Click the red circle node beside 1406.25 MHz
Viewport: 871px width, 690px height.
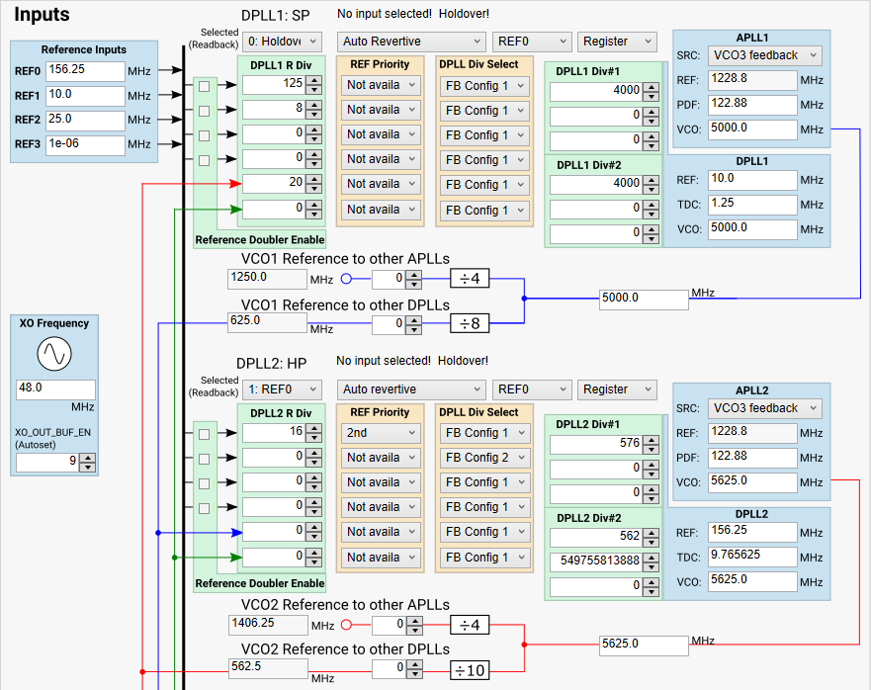346,625
